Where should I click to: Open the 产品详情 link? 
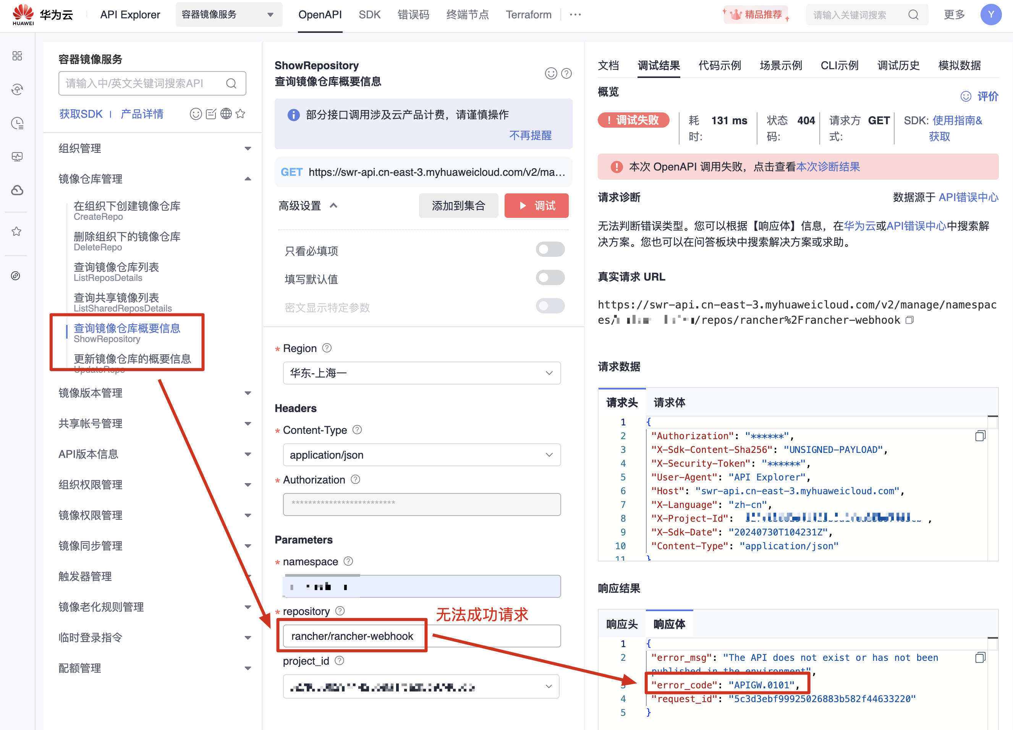coord(142,114)
